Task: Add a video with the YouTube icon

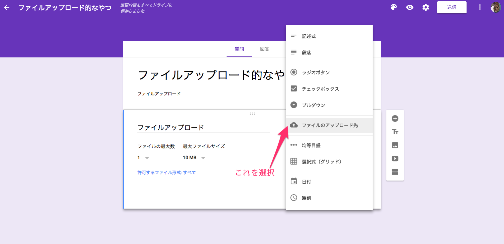Action: coord(395,159)
